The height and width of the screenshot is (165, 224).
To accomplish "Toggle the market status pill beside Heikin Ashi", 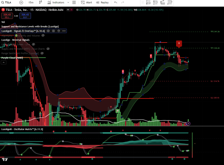I will (x=70, y=10).
